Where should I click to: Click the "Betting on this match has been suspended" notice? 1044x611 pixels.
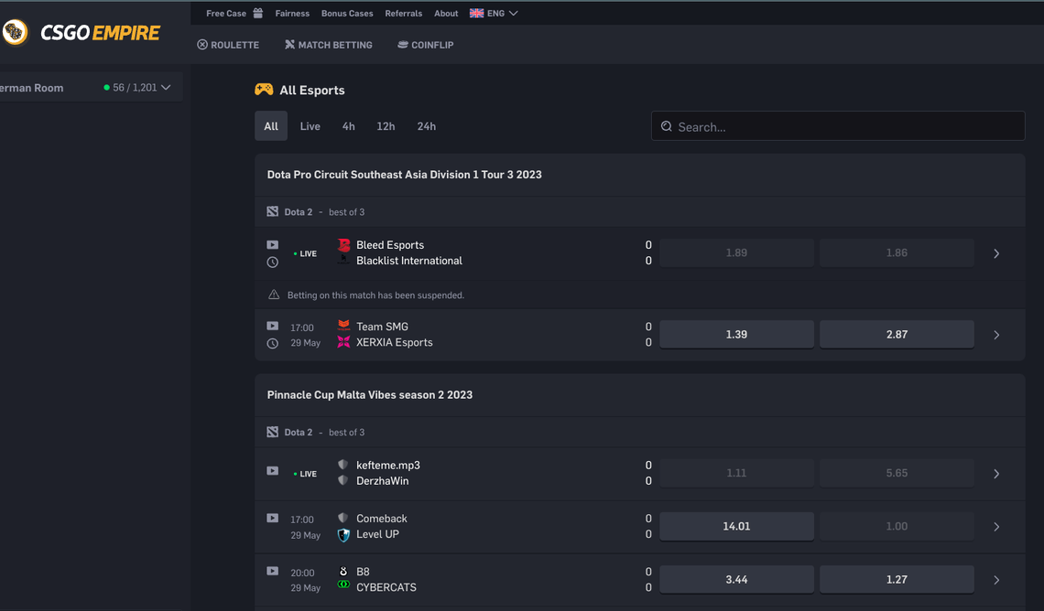point(375,295)
